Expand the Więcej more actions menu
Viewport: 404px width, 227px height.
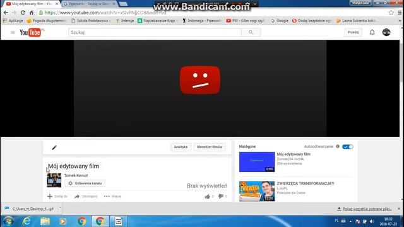pos(112,196)
